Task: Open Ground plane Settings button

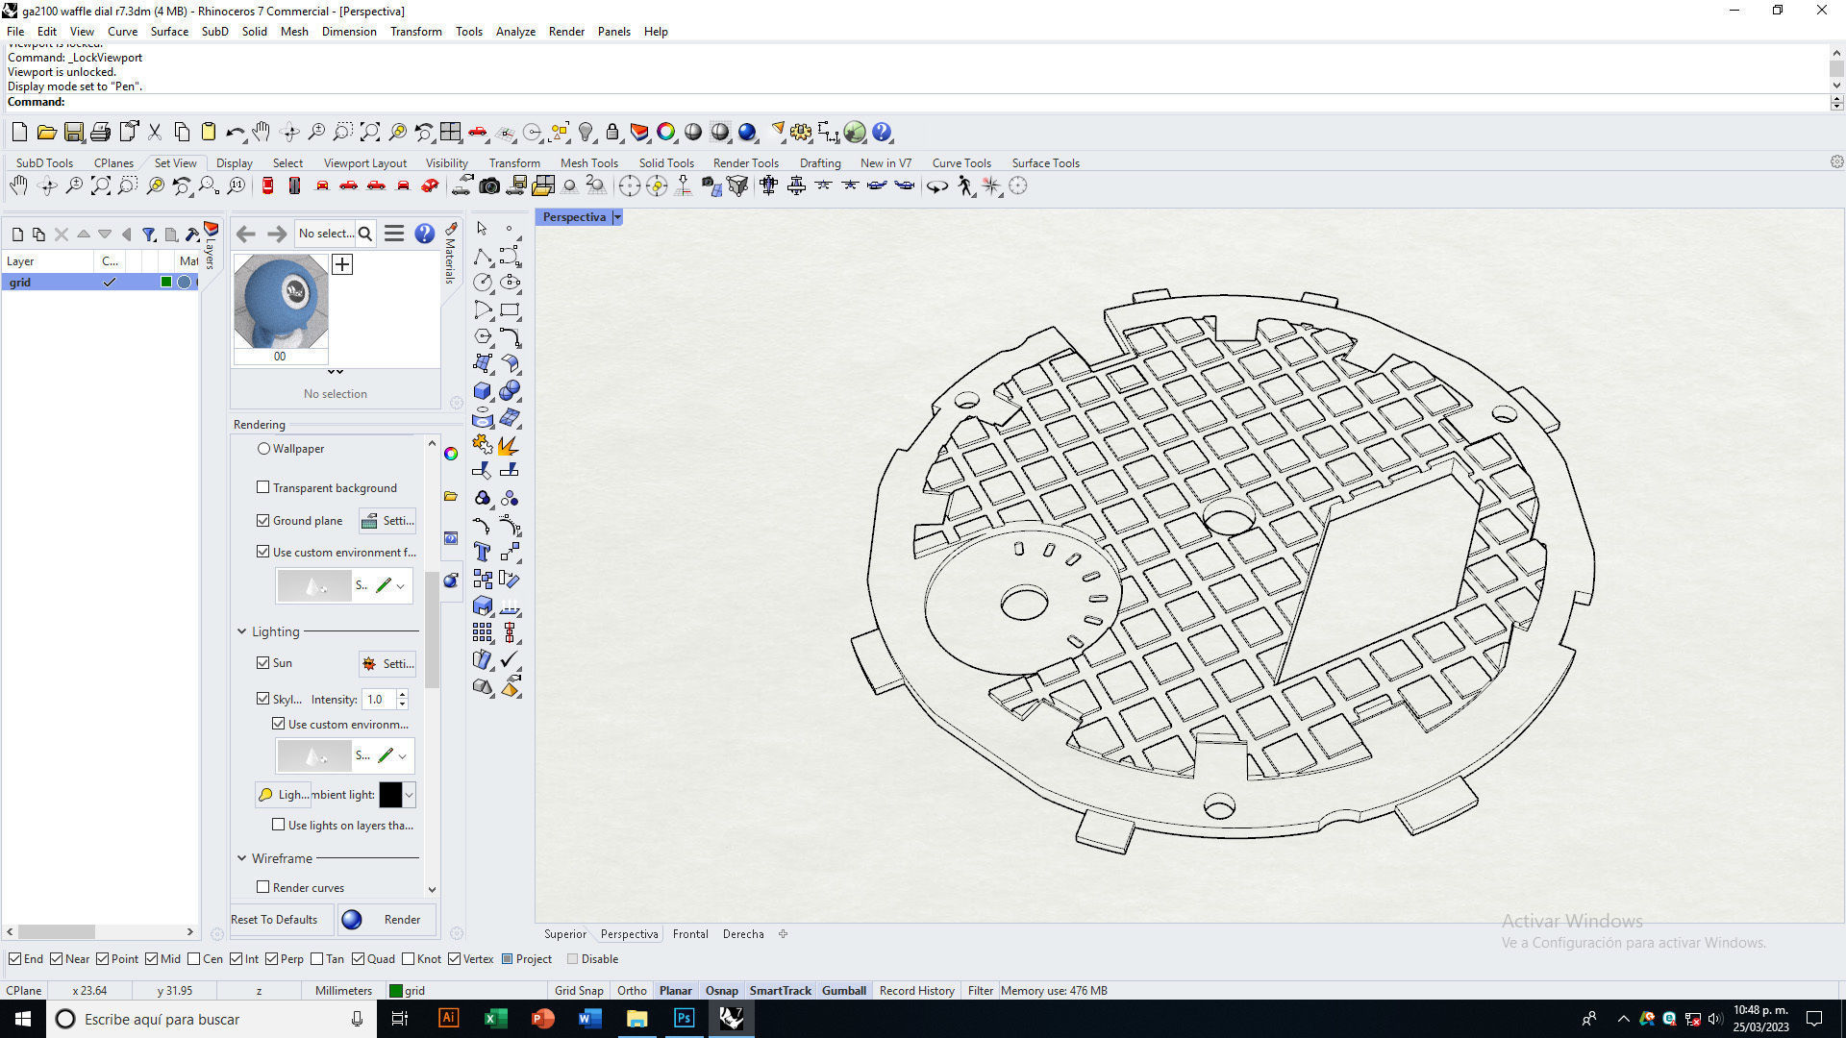Action: coord(387,520)
